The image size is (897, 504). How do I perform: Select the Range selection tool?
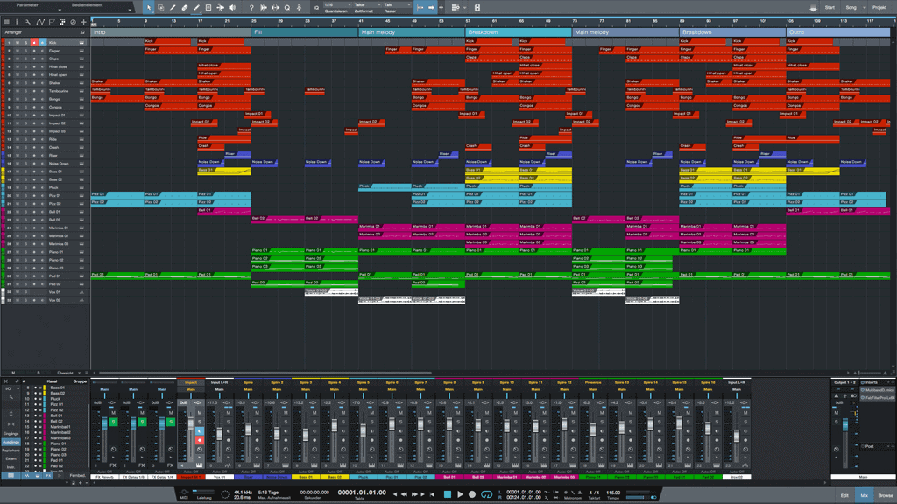(160, 6)
